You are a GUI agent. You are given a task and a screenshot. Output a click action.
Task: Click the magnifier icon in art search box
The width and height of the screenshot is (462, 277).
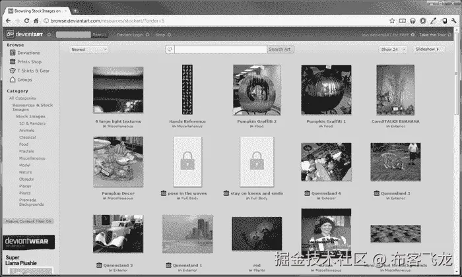[170, 49]
